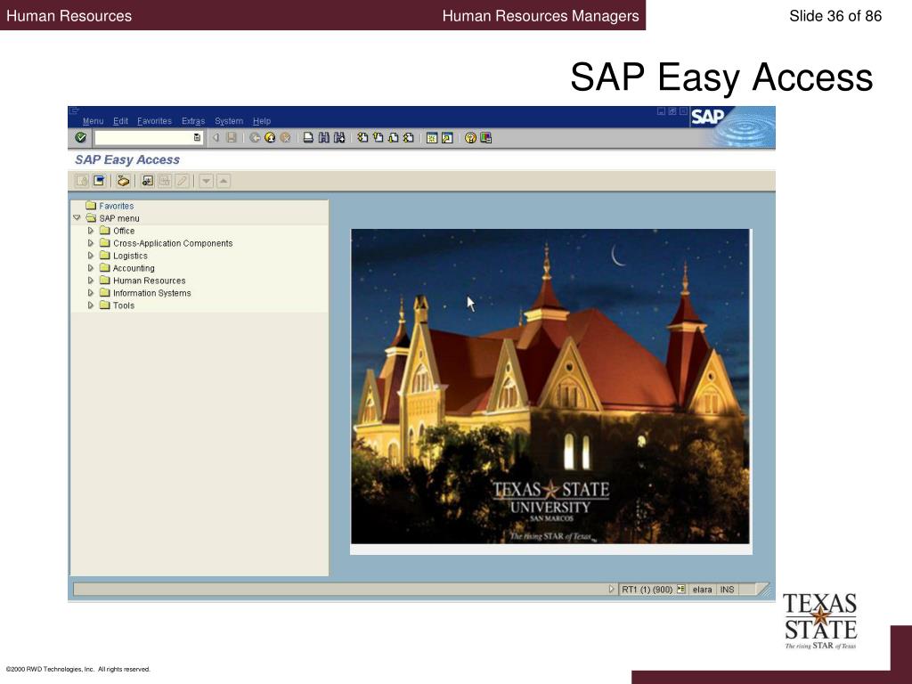Image resolution: width=912 pixels, height=684 pixels.
Task: Expand the Human Resources folder
Action: 91,281
